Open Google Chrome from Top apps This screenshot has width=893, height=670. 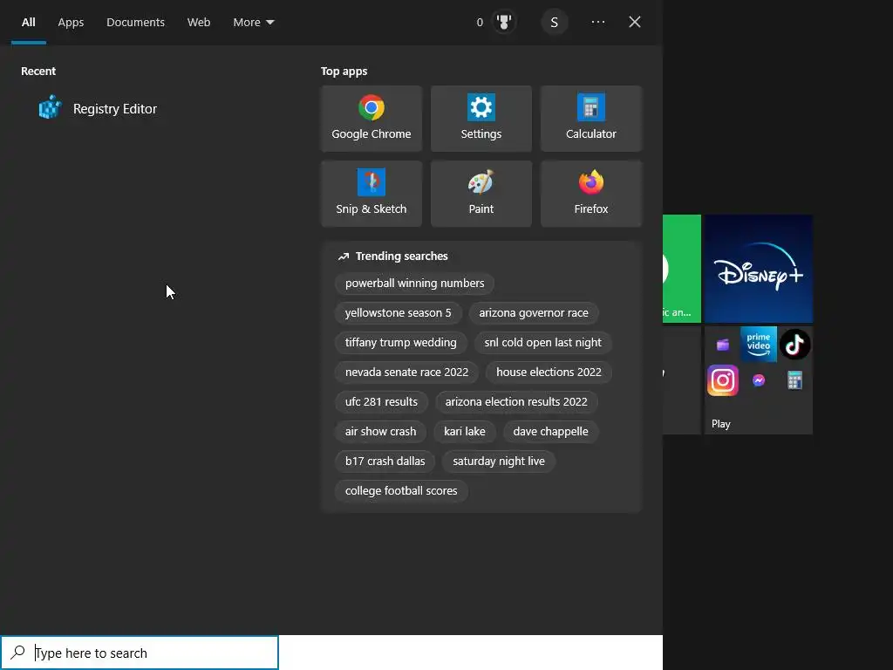coord(372,119)
